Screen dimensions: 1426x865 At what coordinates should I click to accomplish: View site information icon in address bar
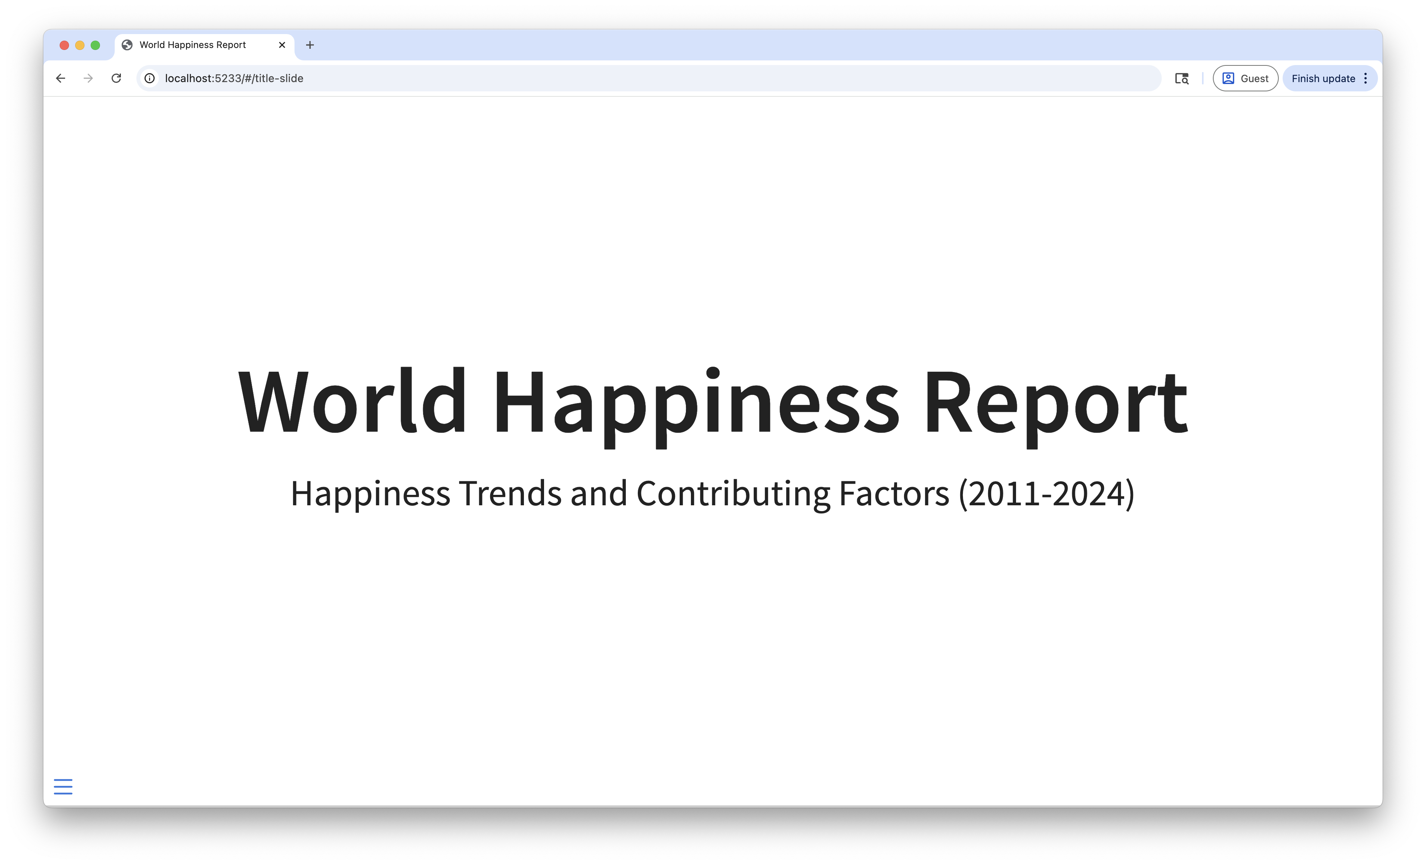click(149, 78)
